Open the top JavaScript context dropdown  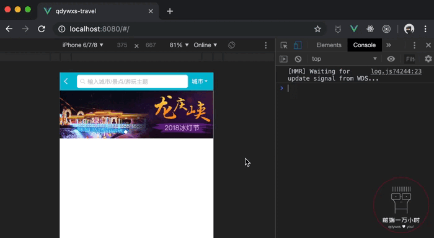tap(344, 59)
